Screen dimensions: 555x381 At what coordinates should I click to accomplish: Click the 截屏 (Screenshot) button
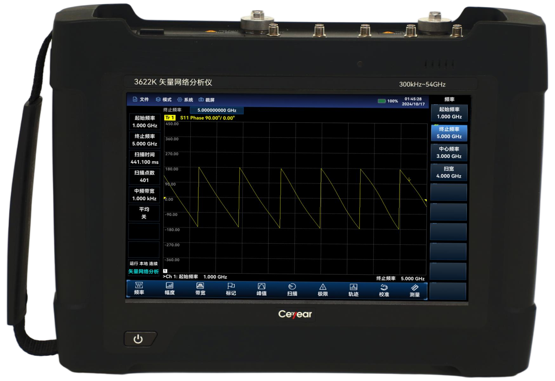(207, 100)
